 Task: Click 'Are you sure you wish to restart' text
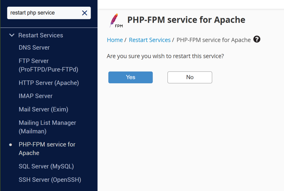click(165, 56)
